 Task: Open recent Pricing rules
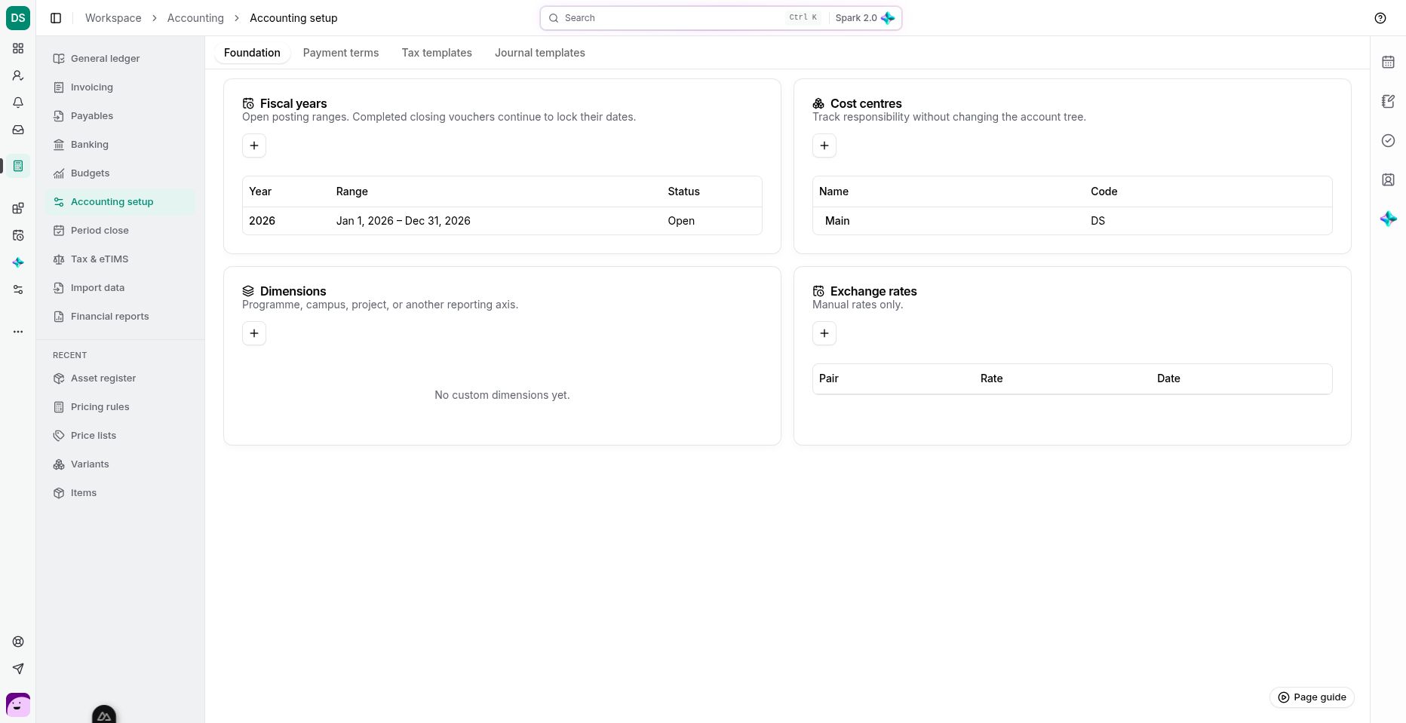click(x=120, y=407)
